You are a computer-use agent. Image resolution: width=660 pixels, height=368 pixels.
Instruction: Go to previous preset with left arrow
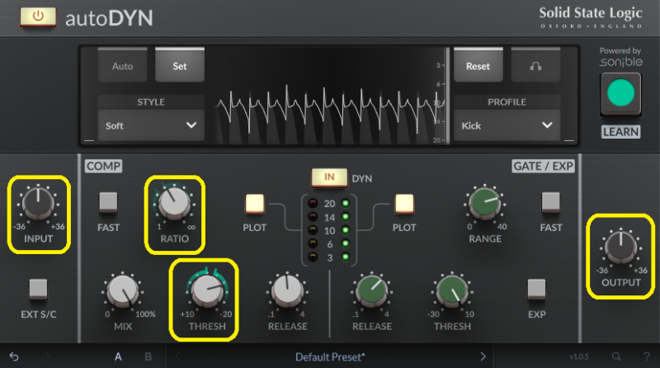tap(176, 356)
